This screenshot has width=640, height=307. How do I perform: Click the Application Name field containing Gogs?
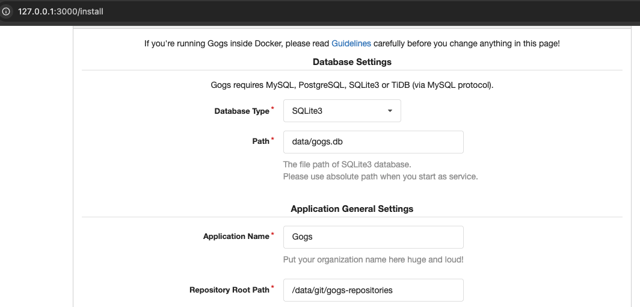click(374, 237)
